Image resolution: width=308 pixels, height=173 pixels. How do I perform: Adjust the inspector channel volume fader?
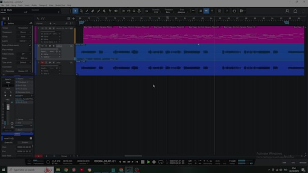tap(8, 107)
